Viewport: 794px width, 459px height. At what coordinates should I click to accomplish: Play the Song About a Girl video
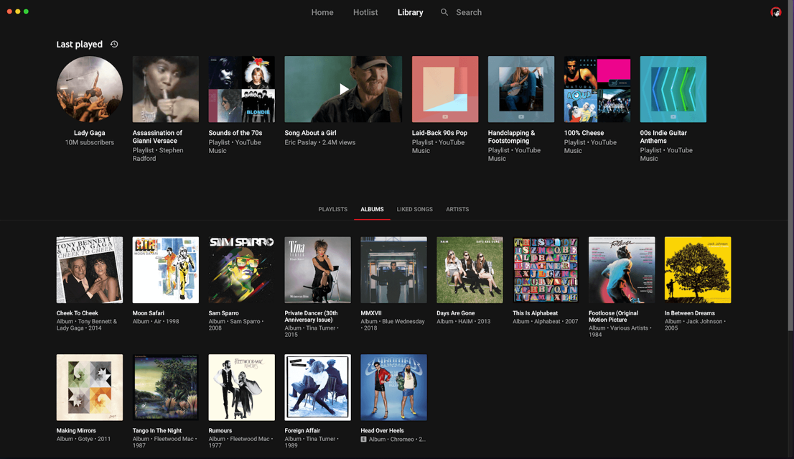point(343,89)
